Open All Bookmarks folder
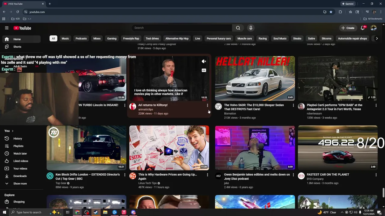Image resolution: width=385 pixels, height=216 pixels. 373,19
